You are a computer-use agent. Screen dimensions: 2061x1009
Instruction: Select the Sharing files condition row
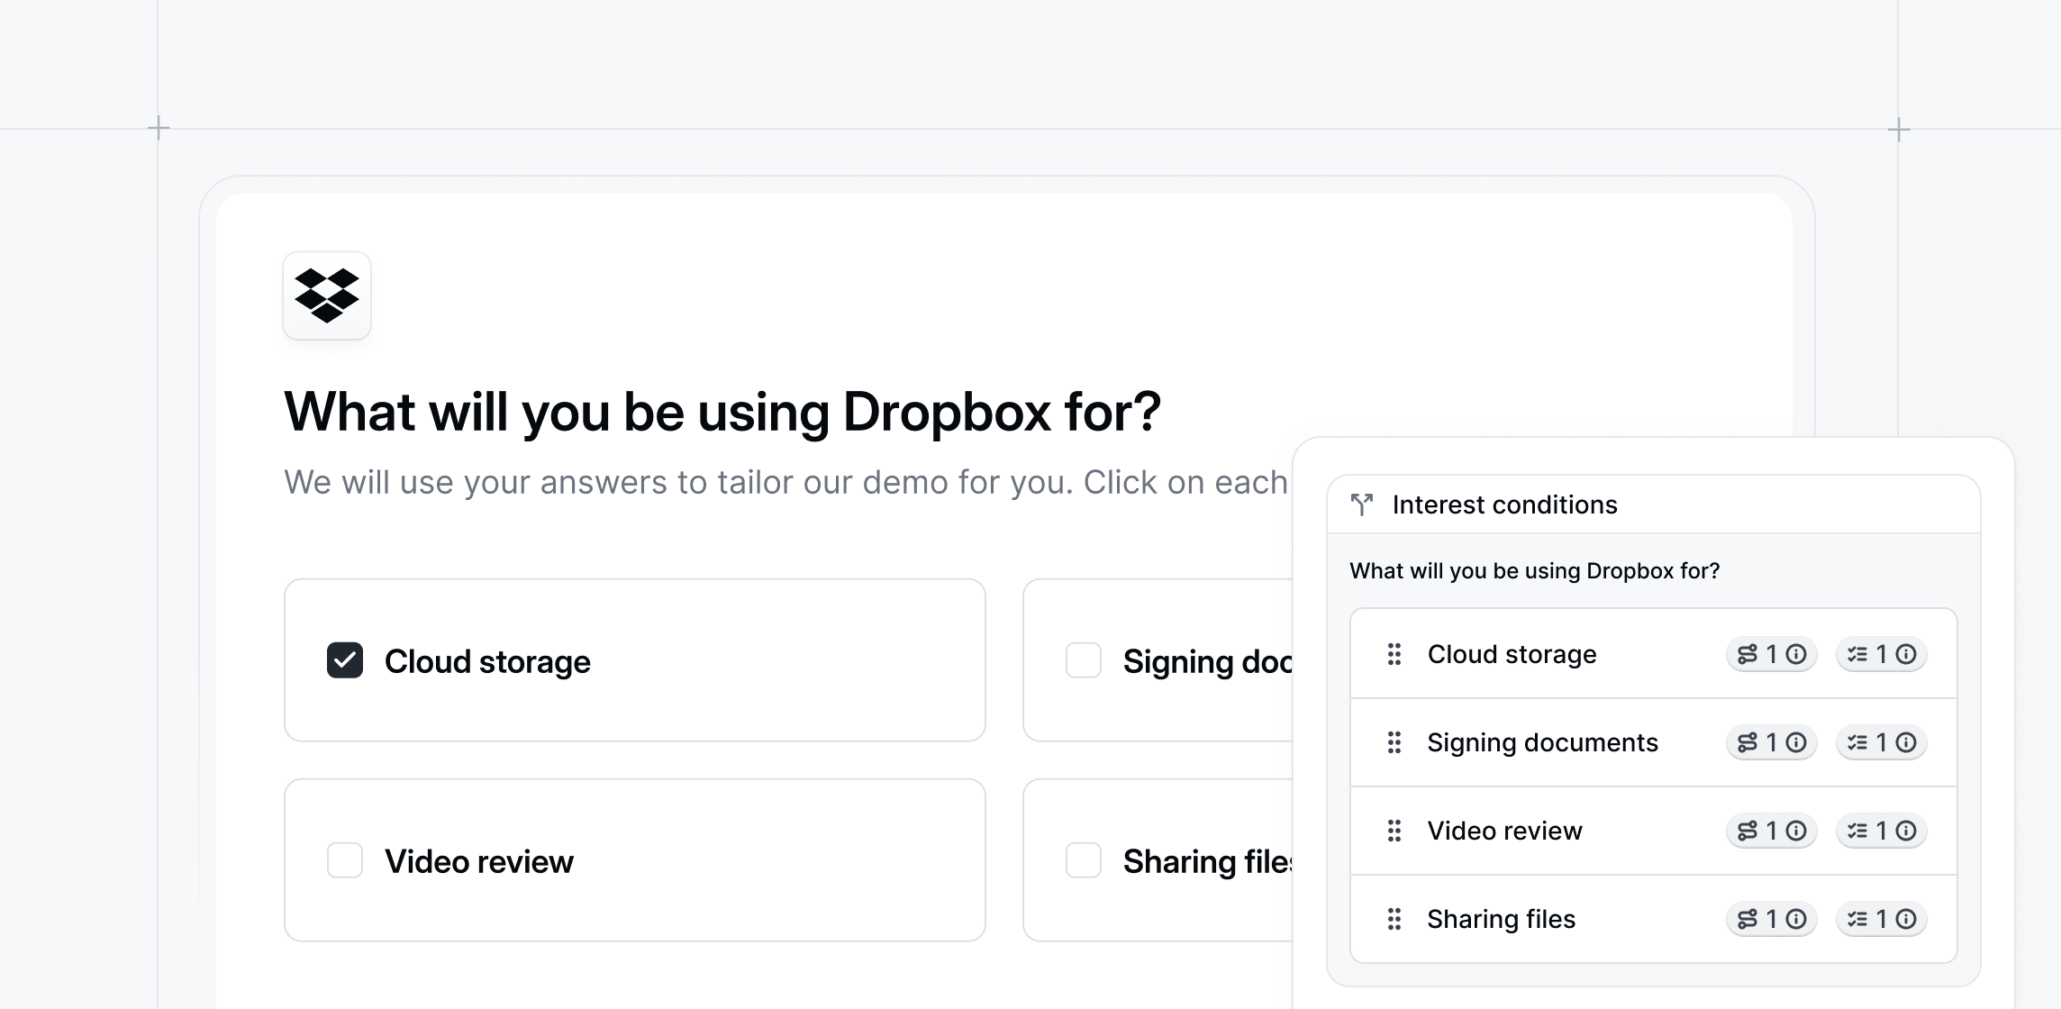tap(1654, 919)
